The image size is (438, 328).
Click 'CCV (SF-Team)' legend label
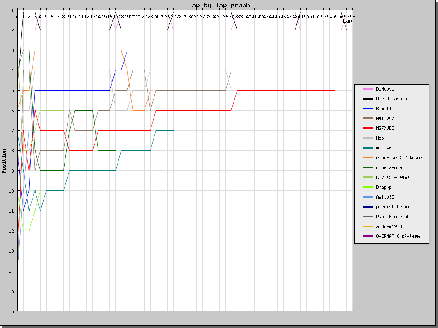point(393,177)
